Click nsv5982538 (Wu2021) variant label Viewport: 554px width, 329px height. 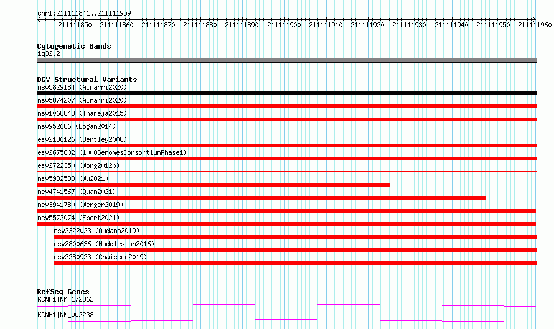pyautogui.click(x=73, y=178)
